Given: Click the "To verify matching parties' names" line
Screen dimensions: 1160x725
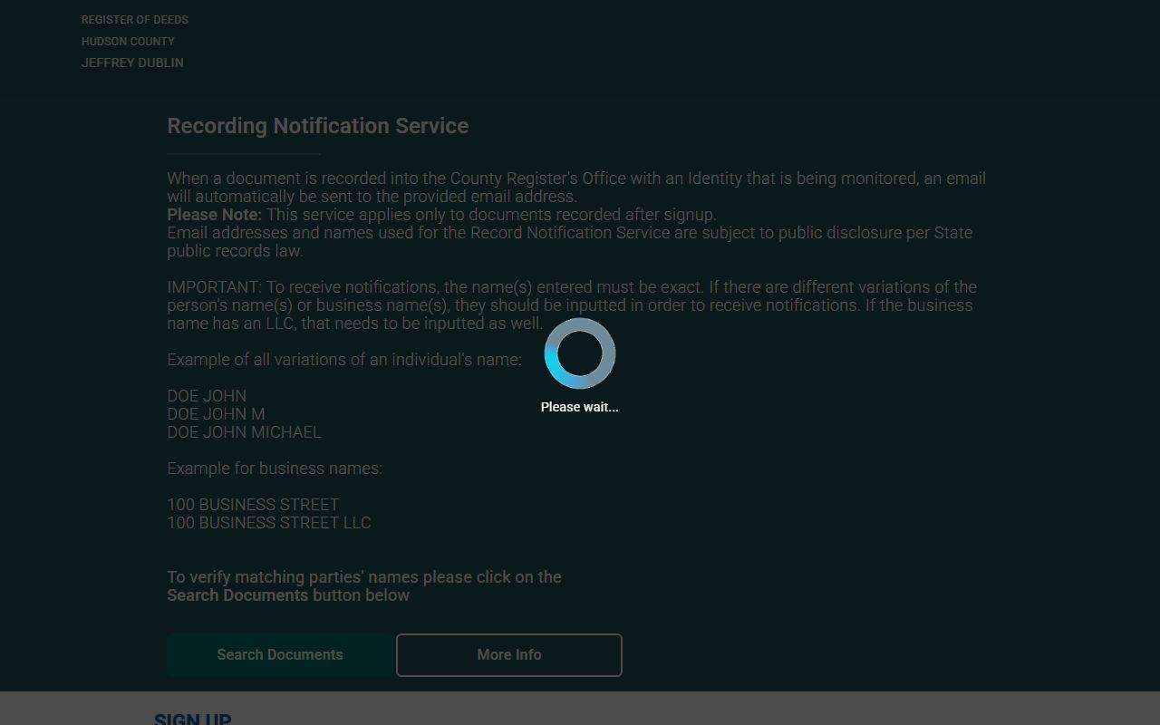Looking at the screenshot, I should click(364, 577).
